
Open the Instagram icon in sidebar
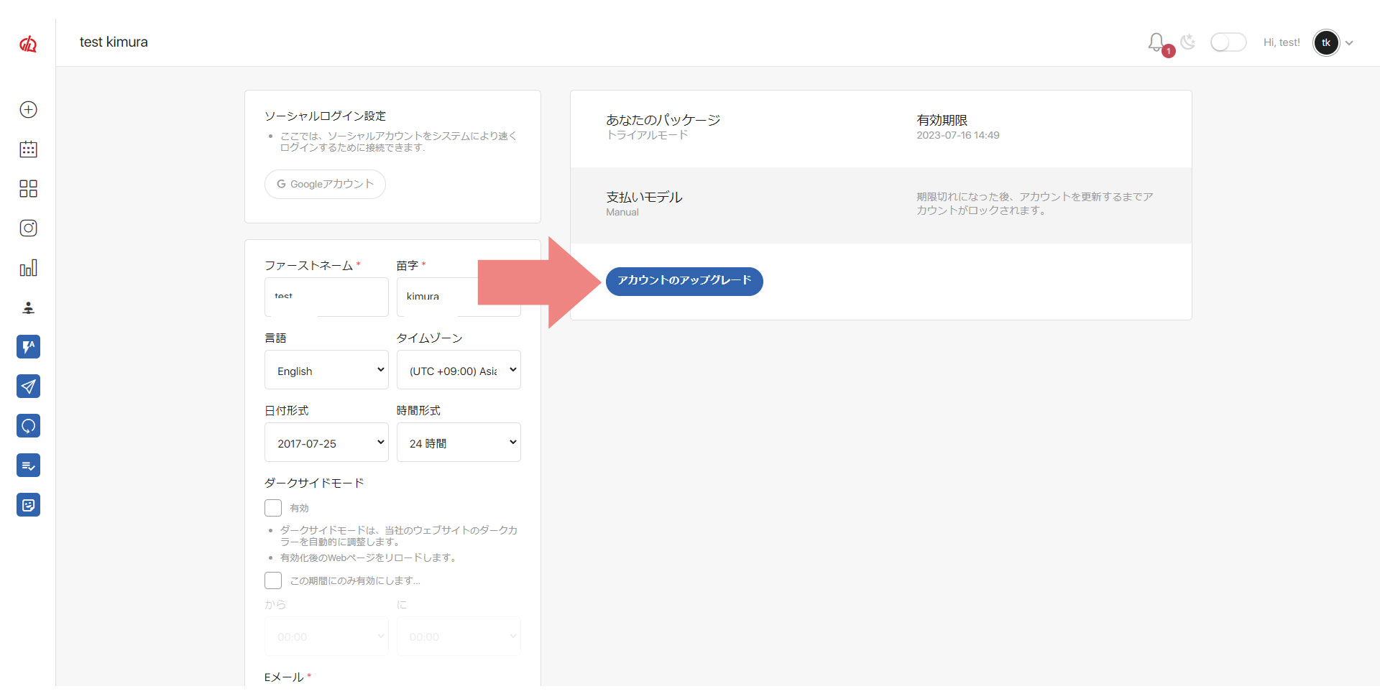click(x=28, y=228)
